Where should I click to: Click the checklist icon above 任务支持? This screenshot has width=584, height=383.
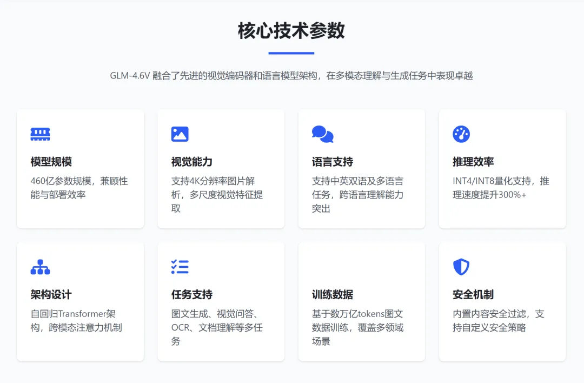click(x=180, y=267)
